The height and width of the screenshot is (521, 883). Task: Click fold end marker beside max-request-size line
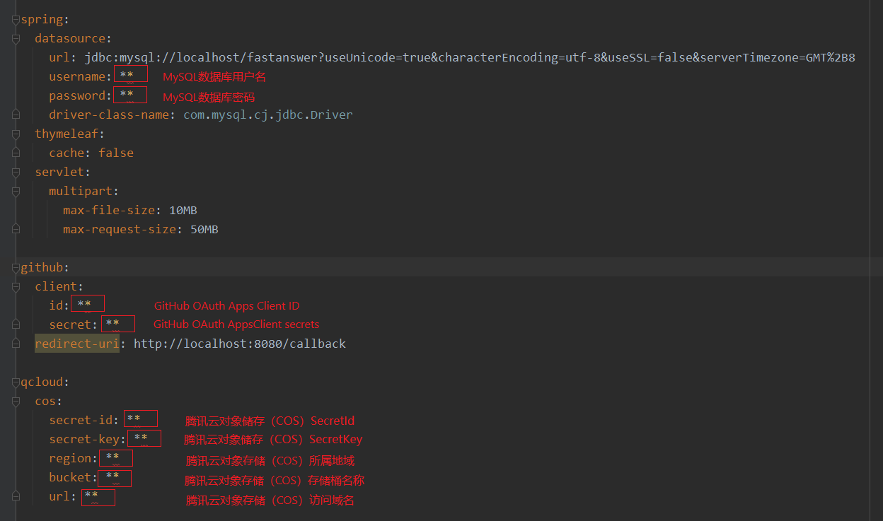click(x=16, y=229)
